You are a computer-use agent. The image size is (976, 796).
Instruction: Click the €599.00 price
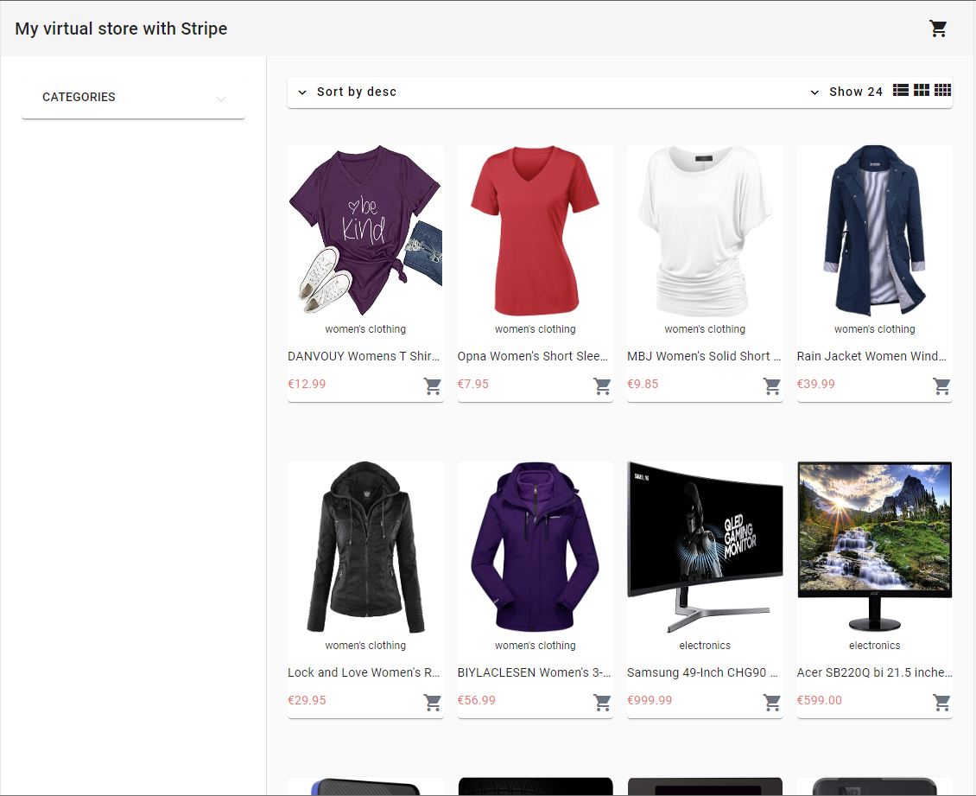point(819,700)
